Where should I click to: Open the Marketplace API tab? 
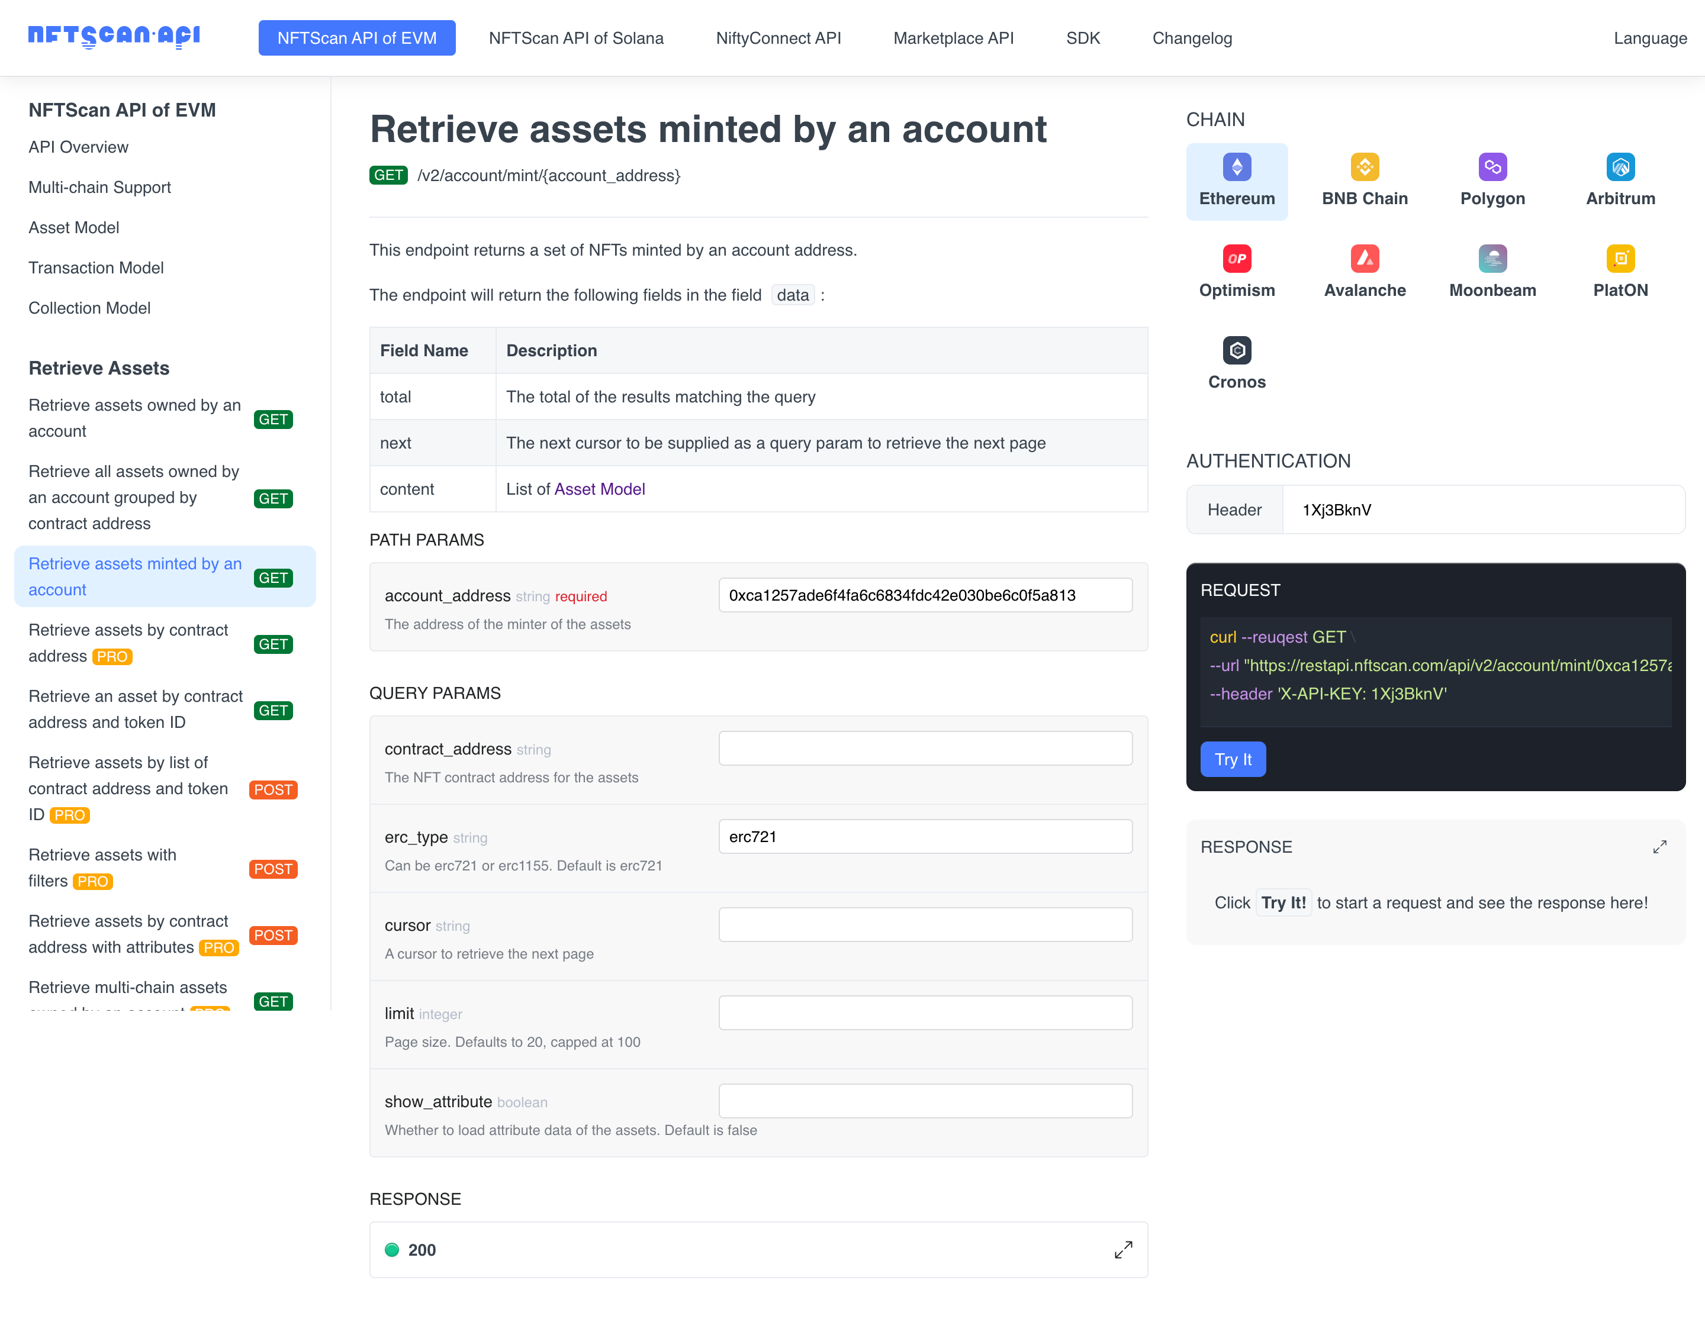pos(953,38)
